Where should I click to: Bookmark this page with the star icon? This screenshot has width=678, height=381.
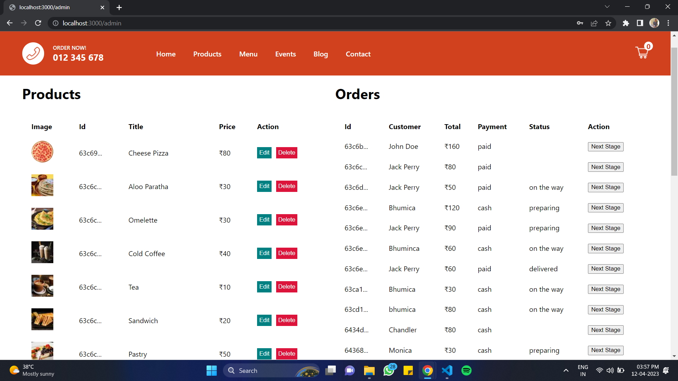608,23
